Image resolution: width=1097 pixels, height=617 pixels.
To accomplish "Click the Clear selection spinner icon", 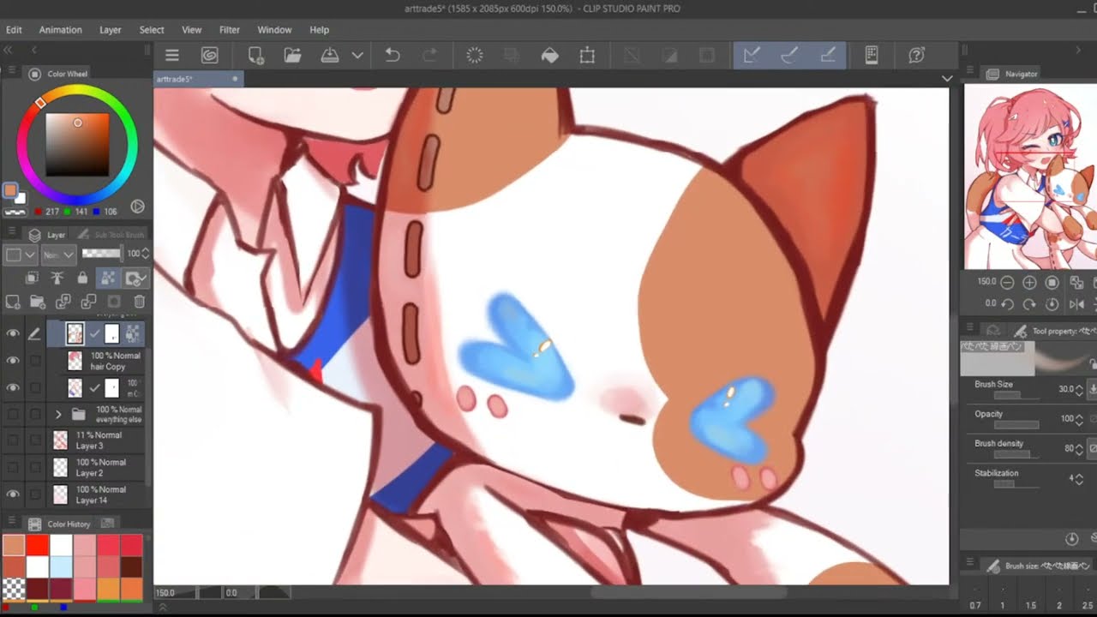I will [x=474, y=56].
